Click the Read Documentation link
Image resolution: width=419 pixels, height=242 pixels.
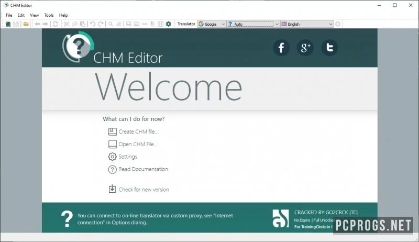(143, 169)
